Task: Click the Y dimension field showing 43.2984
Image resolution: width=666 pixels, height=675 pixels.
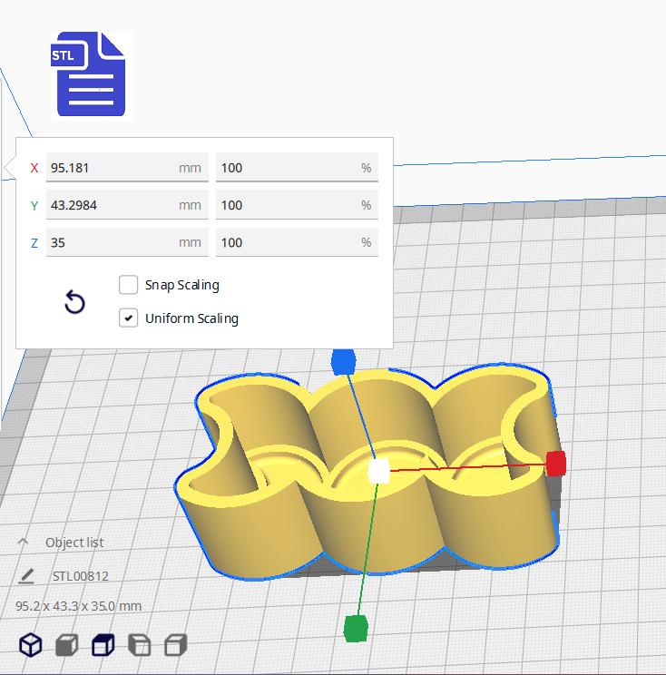Action: [127, 205]
